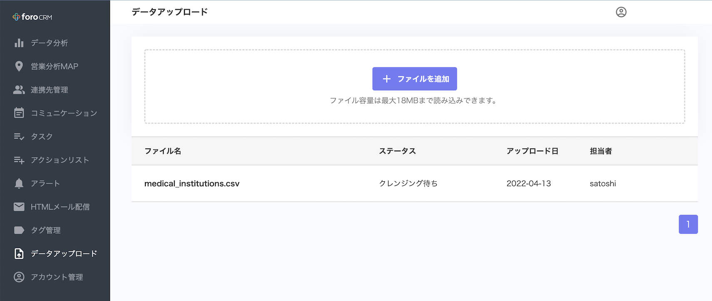Open the user profile icon in header

tap(621, 12)
